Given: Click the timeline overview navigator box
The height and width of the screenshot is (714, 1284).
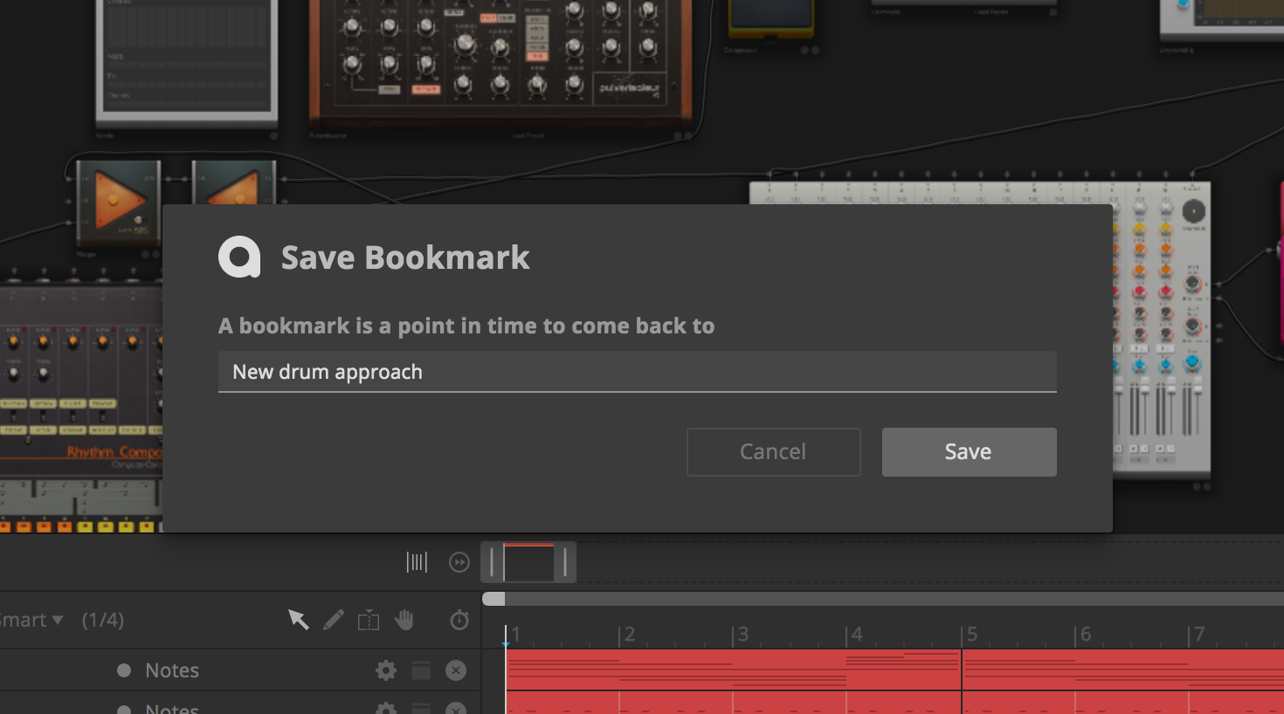Looking at the screenshot, I should [x=528, y=562].
